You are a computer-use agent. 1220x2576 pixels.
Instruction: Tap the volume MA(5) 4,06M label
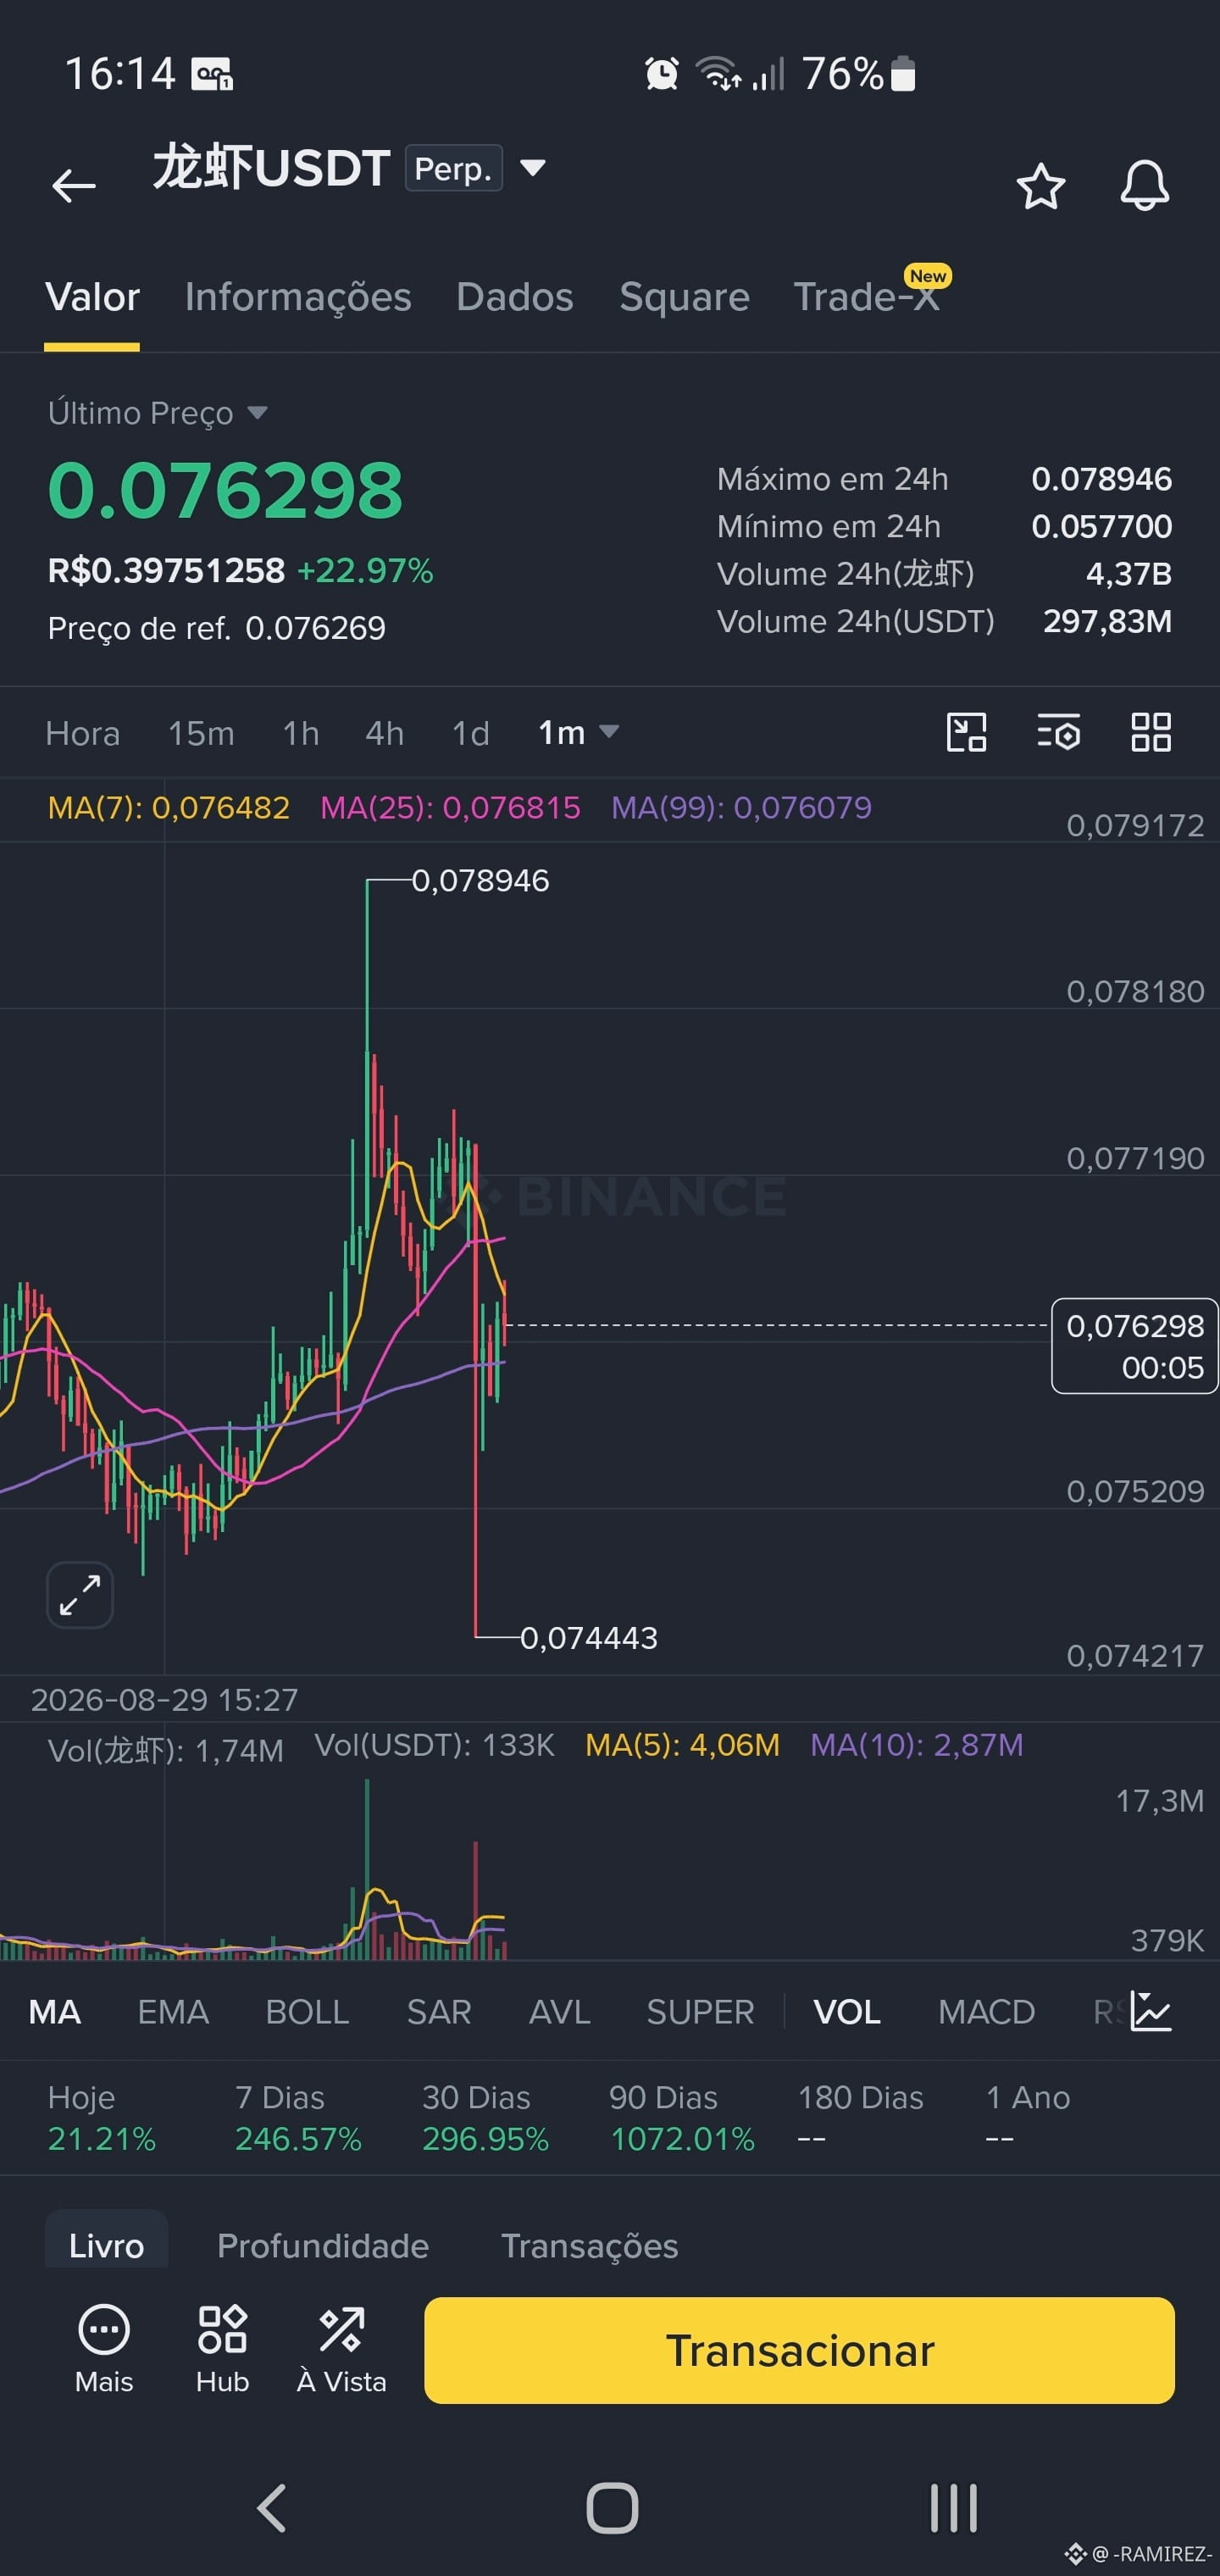[682, 1745]
